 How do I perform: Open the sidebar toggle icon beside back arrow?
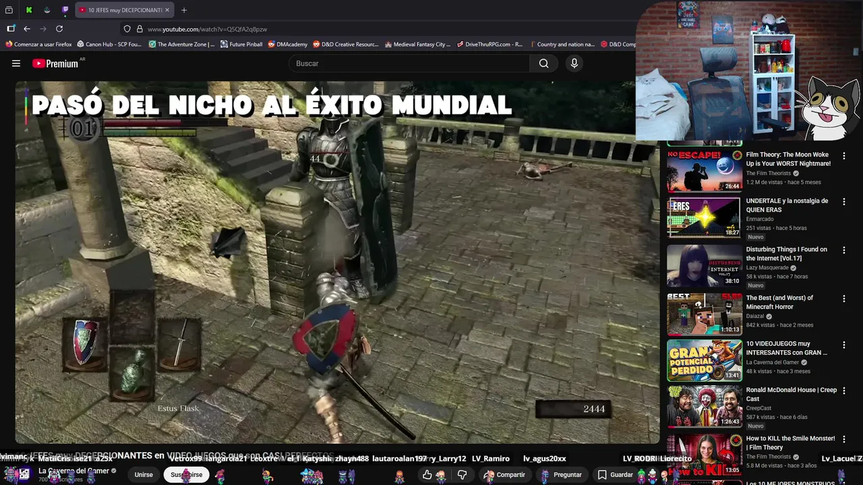(11, 29)
